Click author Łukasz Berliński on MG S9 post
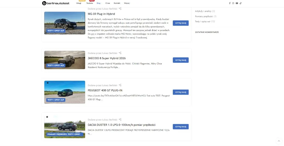 click(110, 9)
